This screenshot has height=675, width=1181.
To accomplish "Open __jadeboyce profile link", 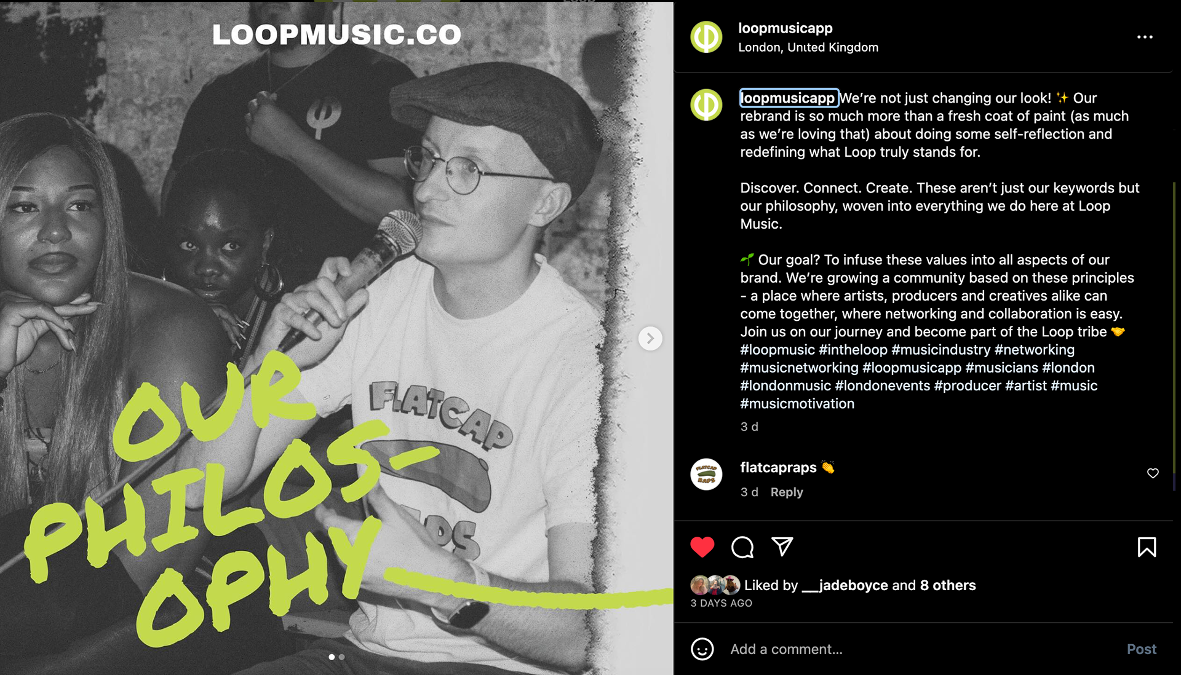I will click(845, 585).
